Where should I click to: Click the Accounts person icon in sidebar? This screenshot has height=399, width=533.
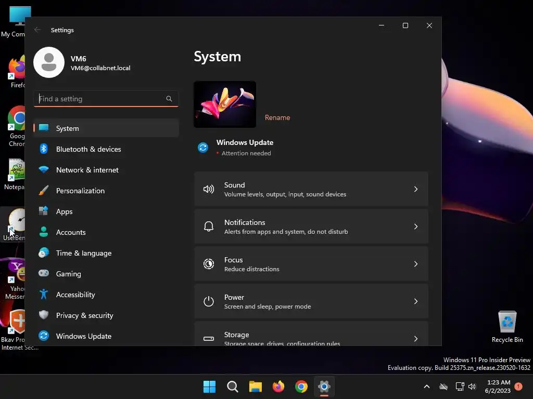coord(44,232)
